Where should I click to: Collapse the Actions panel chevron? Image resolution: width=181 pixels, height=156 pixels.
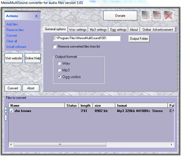click(x=36, y=16)
